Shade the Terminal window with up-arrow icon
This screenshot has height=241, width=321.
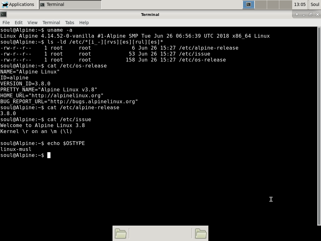pyautogui.click(x=297, y=14)
